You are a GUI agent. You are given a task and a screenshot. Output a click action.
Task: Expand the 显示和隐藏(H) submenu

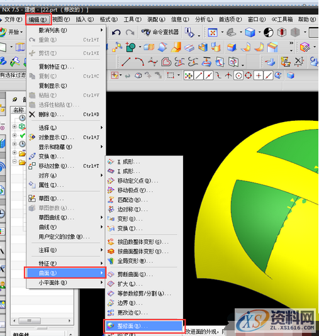pos(66,147)
